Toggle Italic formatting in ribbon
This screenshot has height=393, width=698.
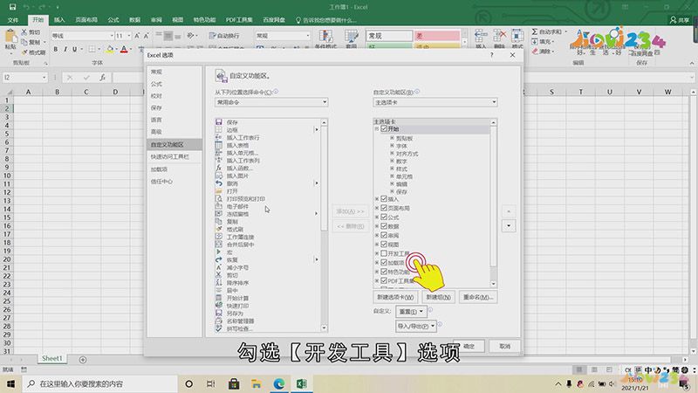[65, 49]
